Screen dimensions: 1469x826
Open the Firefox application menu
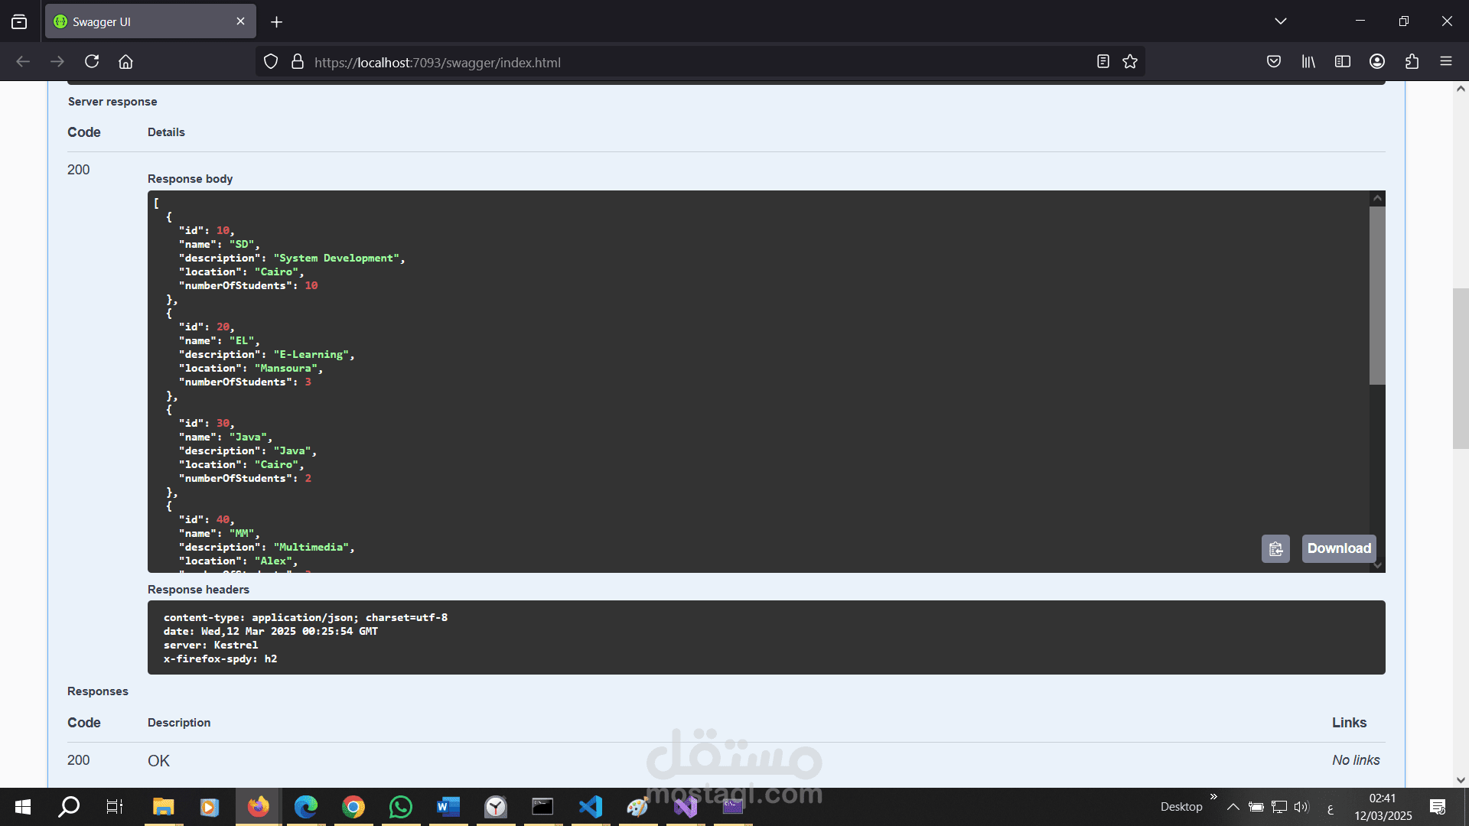[1445, 62]
